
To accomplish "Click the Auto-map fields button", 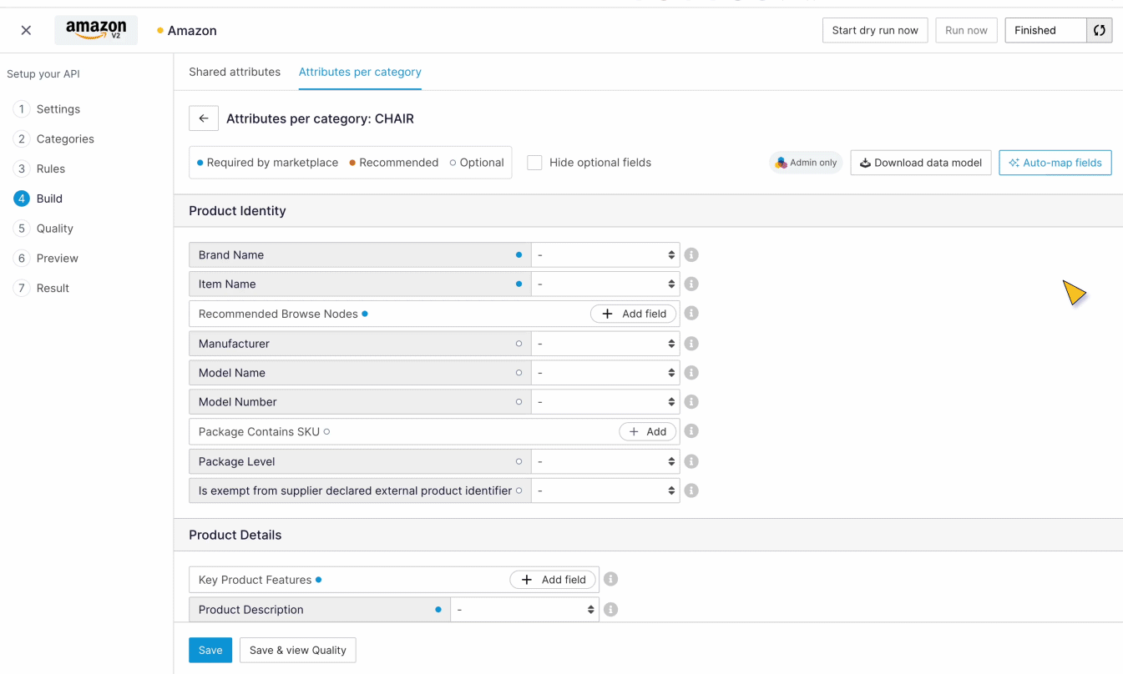I will click(1055, 163).
